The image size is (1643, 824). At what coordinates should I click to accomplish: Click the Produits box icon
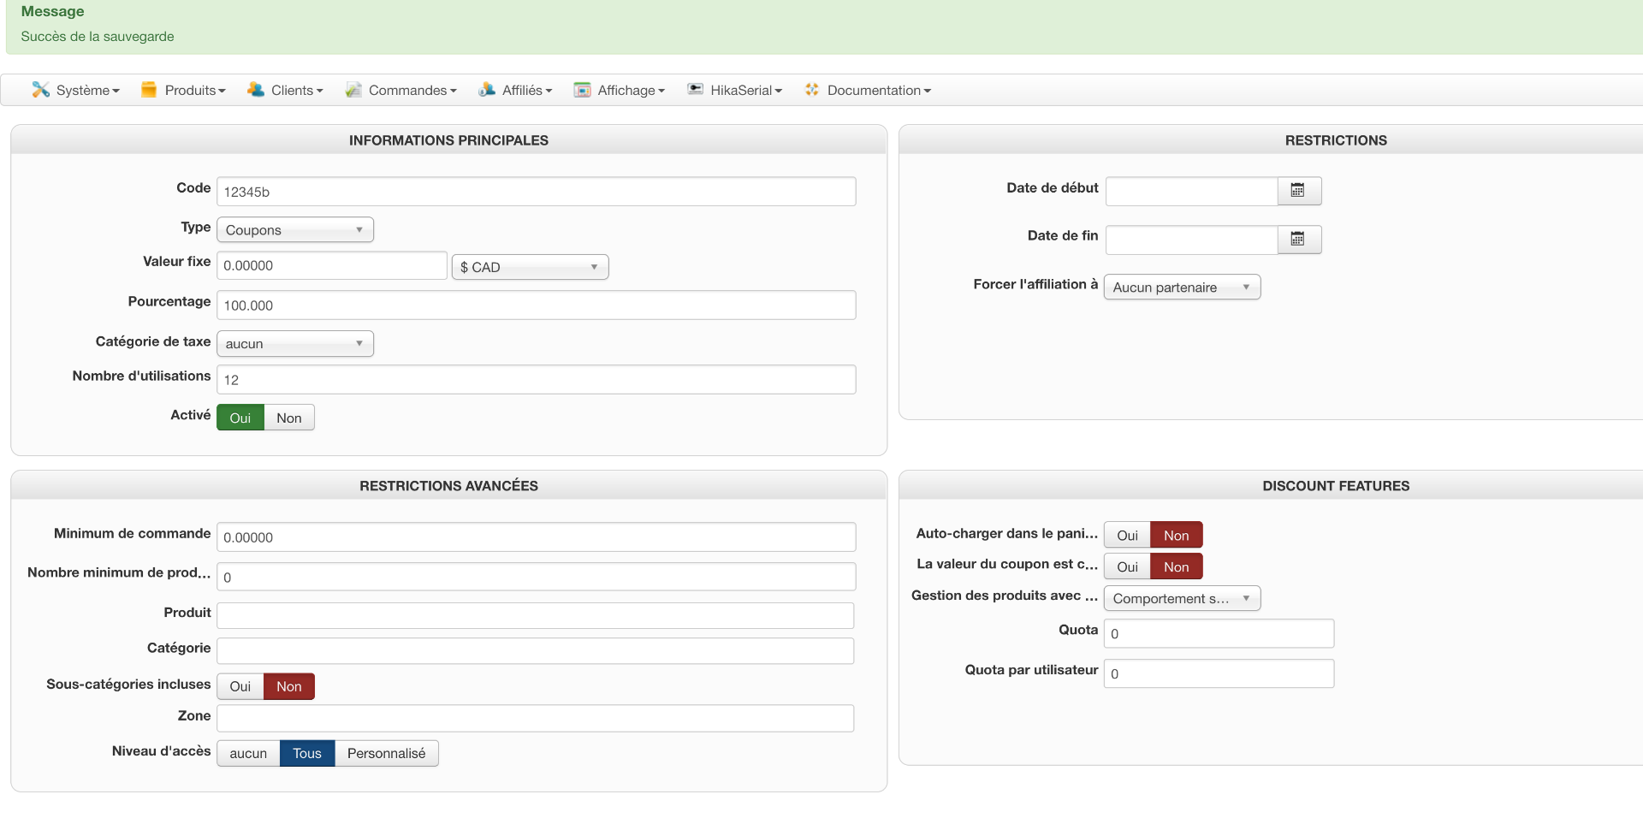[149, 90]
